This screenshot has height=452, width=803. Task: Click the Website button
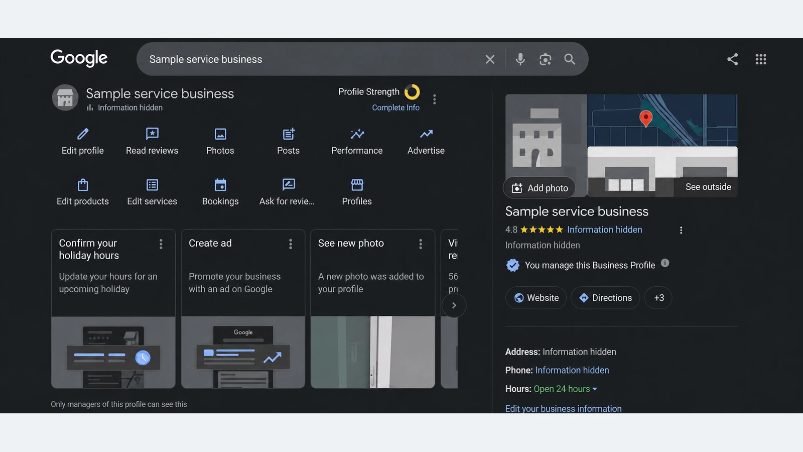(536, 298)
